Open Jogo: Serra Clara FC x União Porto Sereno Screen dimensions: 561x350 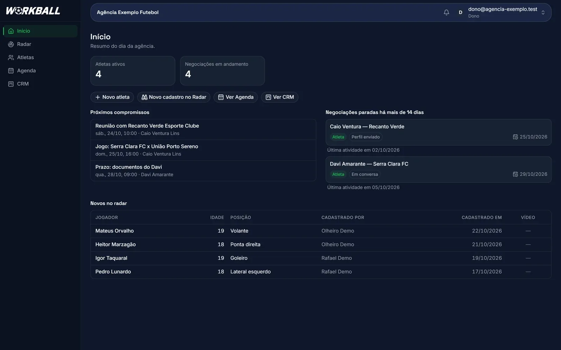[203, 150]
